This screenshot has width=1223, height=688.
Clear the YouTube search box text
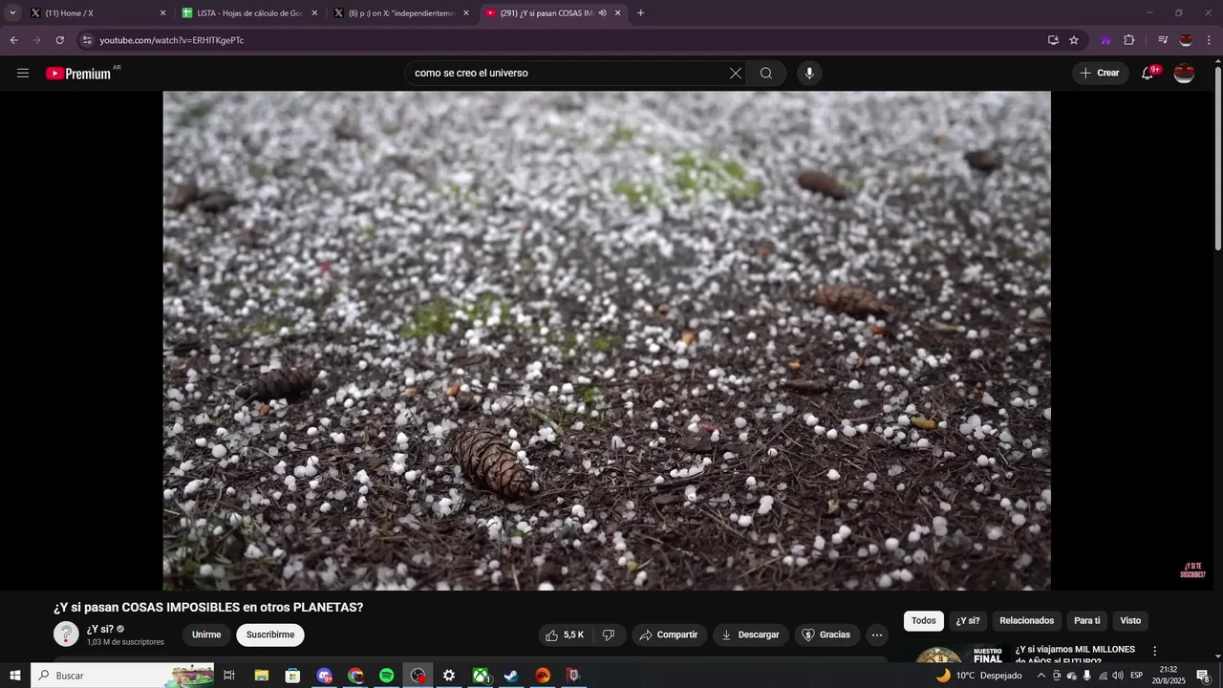[735, 74]
